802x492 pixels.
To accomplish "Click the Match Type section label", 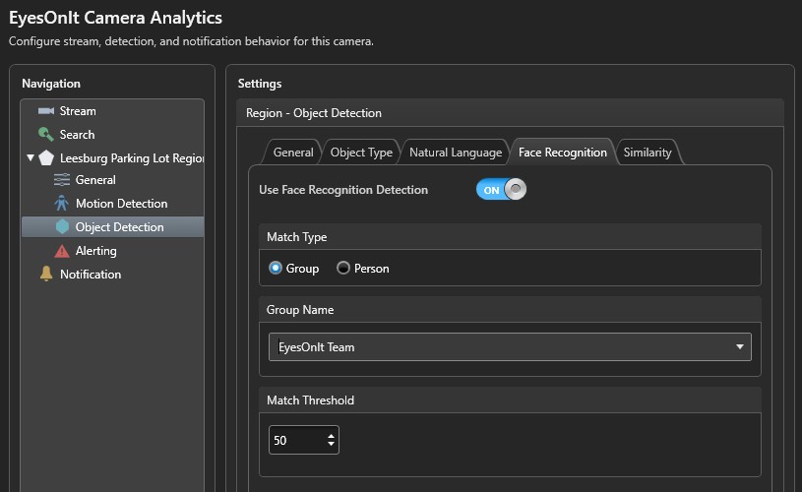I will [x=296, y=237].
